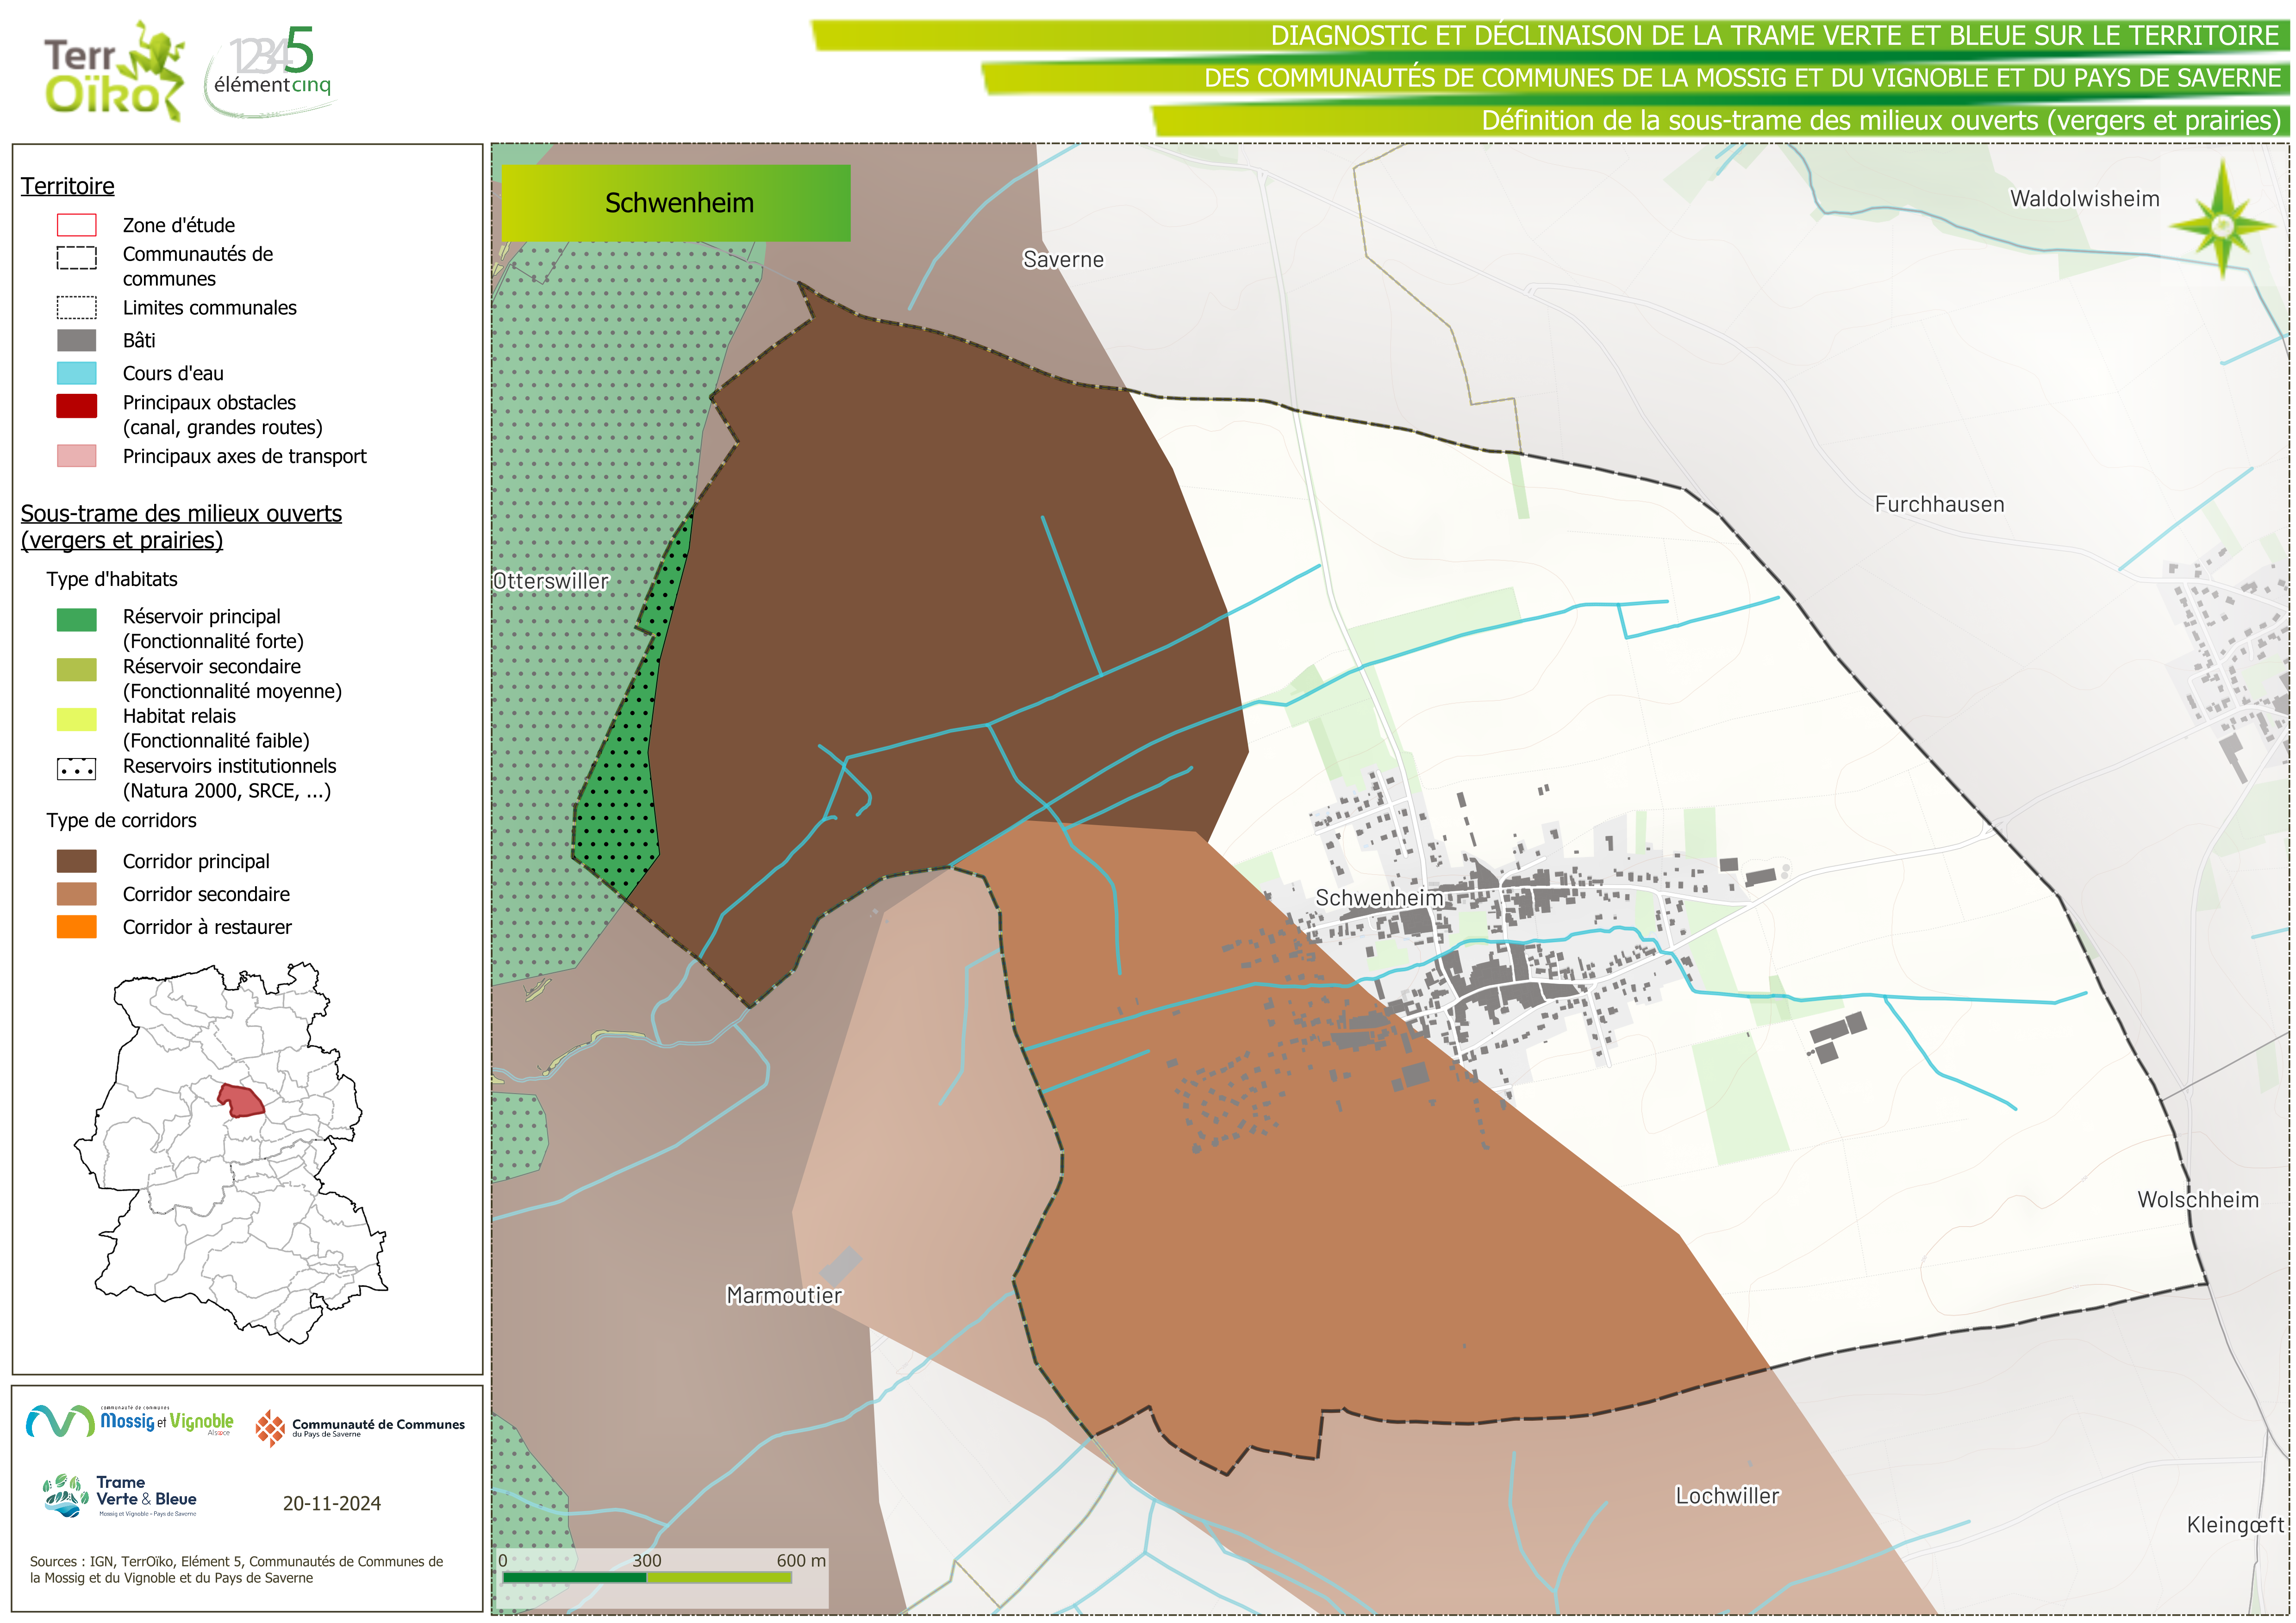
Task: Click the Cours d'eau blue swatch
Action: (x=77, y=374)
